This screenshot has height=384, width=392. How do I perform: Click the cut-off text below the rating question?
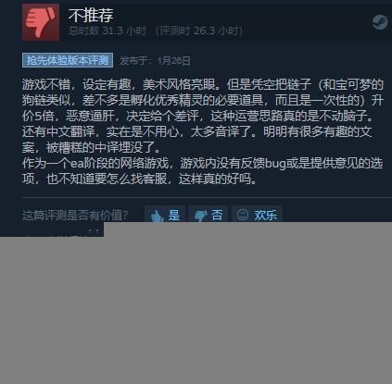coord(63,233)
